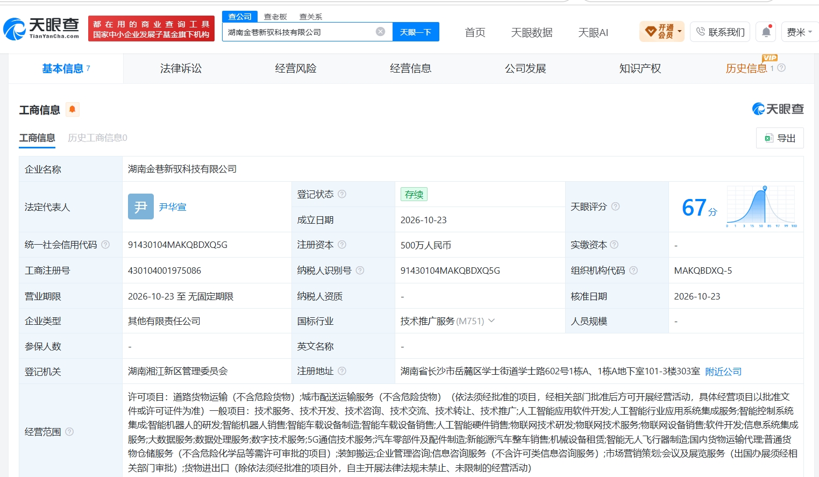Click help icon beside 统一社会信用代码
The image size is (819, 477).
click(x=105, y=245)
